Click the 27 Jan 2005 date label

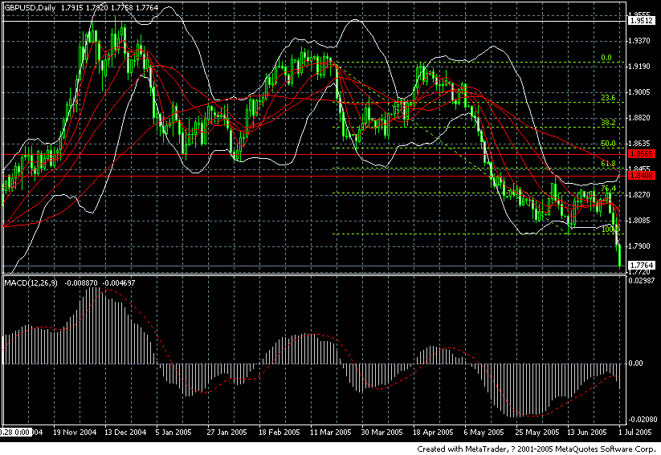click(x=226, y=433)
